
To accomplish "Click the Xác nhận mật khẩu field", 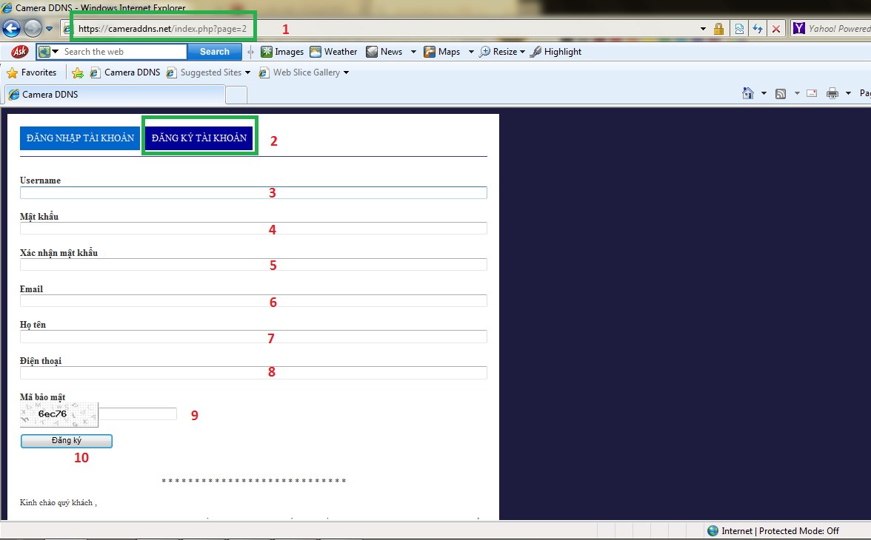I will (253, 264).
